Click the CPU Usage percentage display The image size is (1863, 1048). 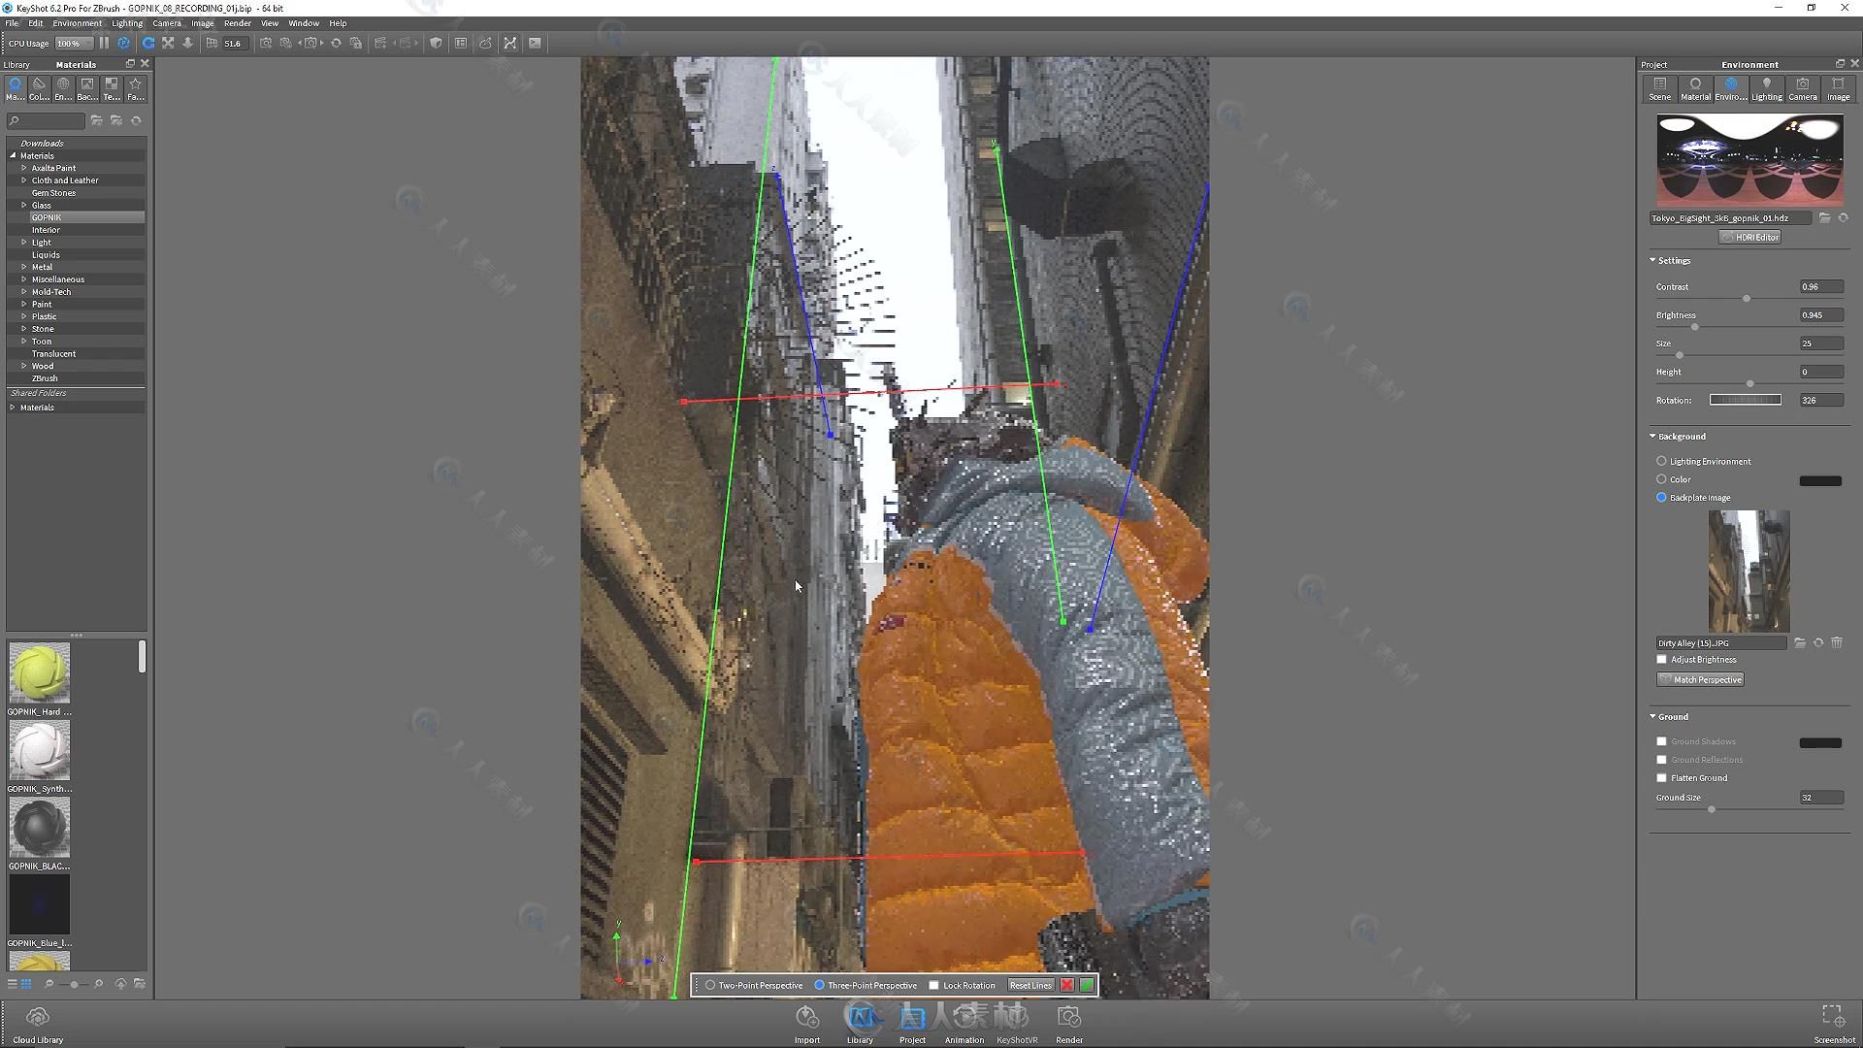coord(69,43)
